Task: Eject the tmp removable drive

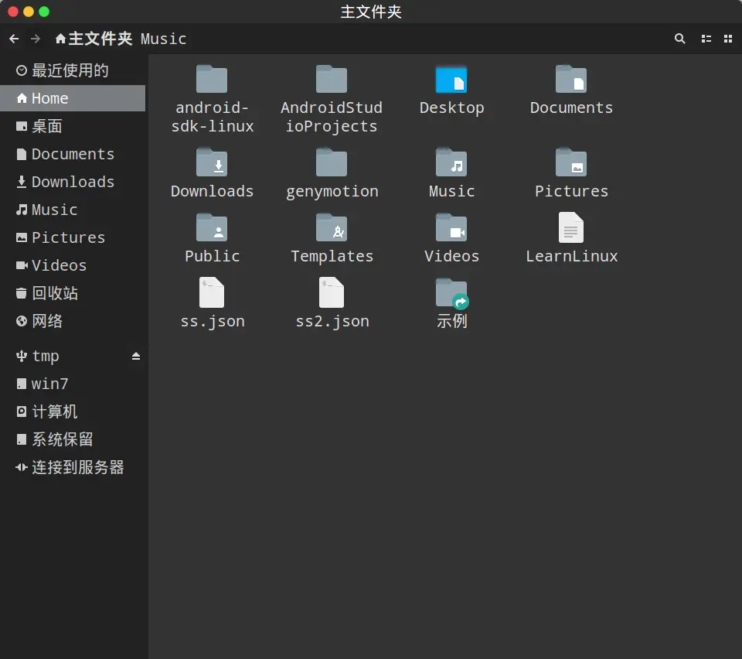Action: point(137,356)
